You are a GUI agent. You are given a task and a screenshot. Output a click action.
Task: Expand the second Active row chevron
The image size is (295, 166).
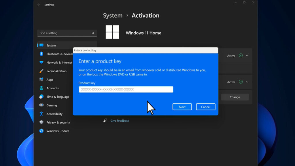click(x=247, y=82)
